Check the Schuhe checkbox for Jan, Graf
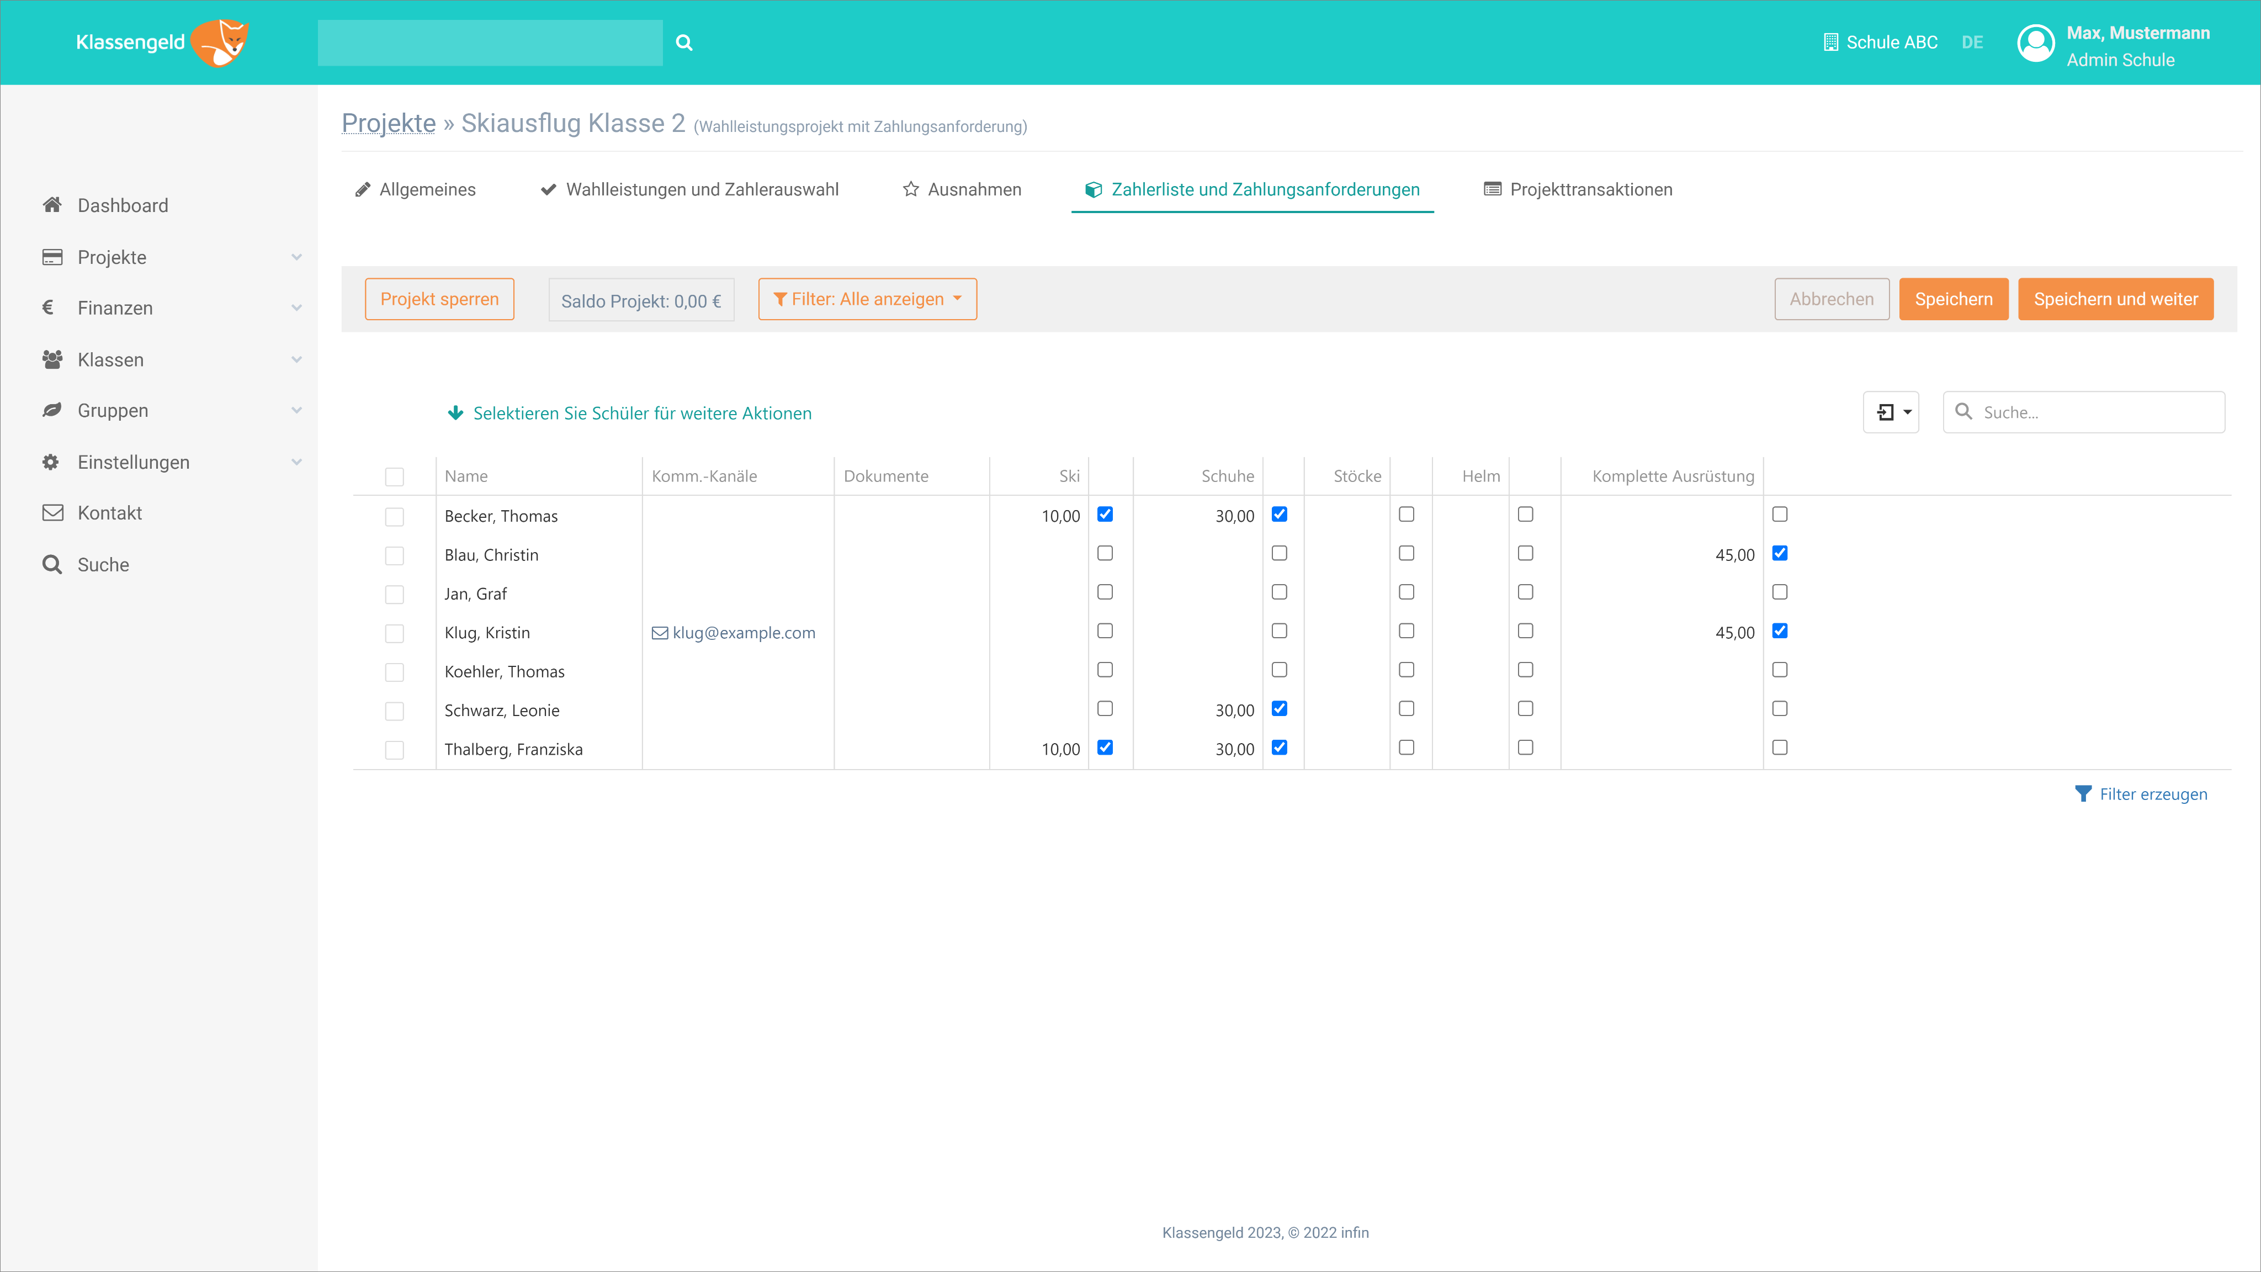Image resolution: width=2261 pixels, height=1272 pixels. [x=1279, y=592]
